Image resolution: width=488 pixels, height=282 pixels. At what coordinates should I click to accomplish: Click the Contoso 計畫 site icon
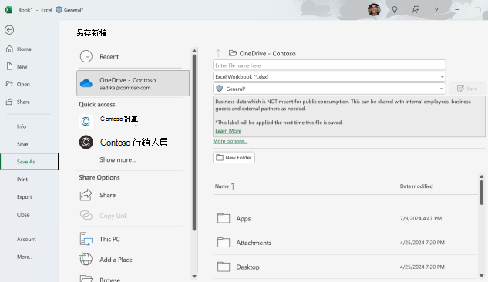[x=86, y=121]
